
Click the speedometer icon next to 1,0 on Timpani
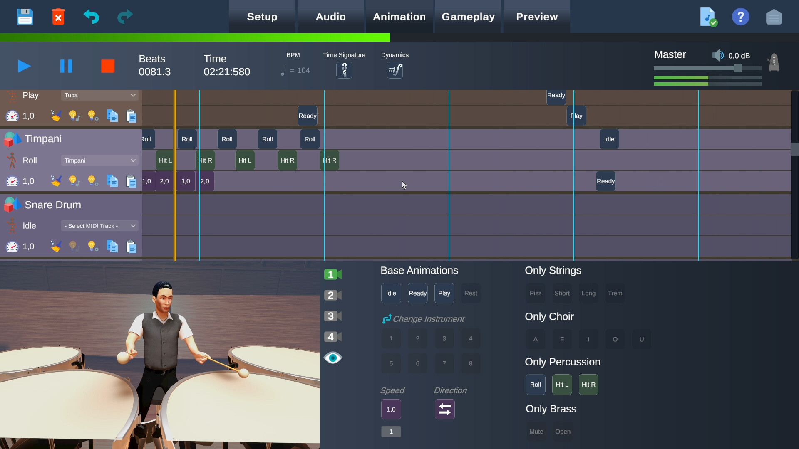pyautogui.click(x=12, y=181)
